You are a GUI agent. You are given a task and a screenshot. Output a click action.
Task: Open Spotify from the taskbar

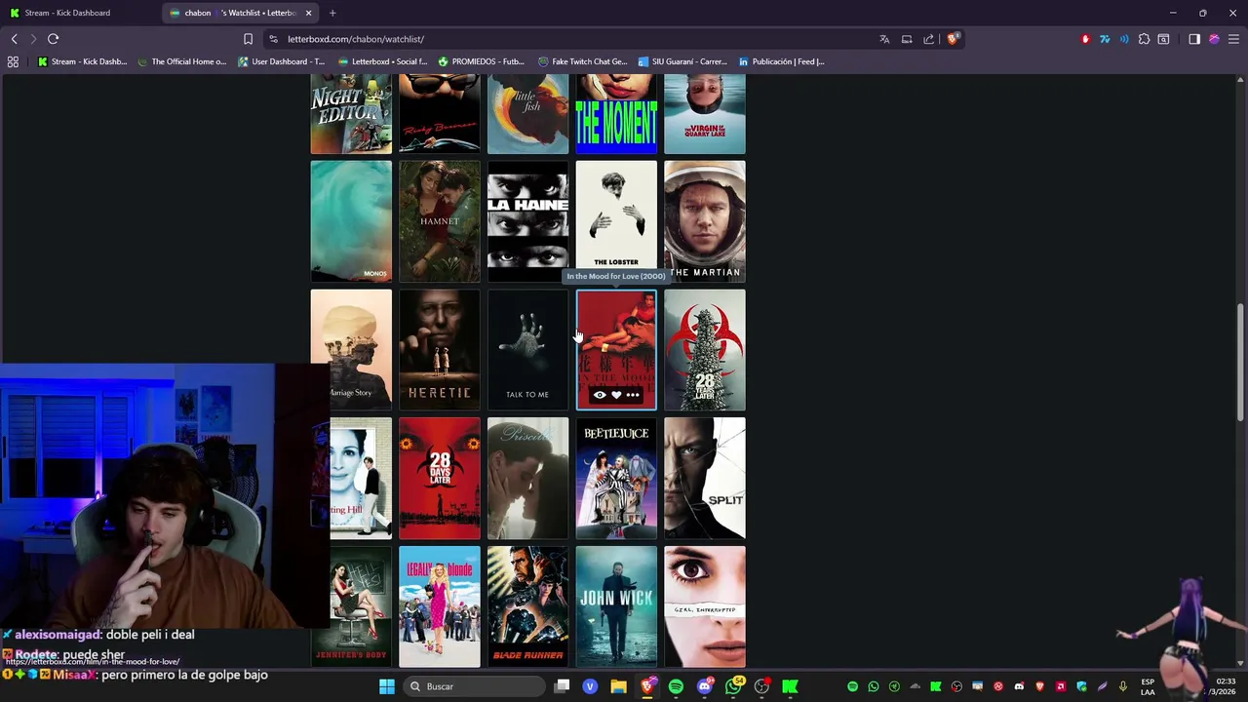coord(676,686)
